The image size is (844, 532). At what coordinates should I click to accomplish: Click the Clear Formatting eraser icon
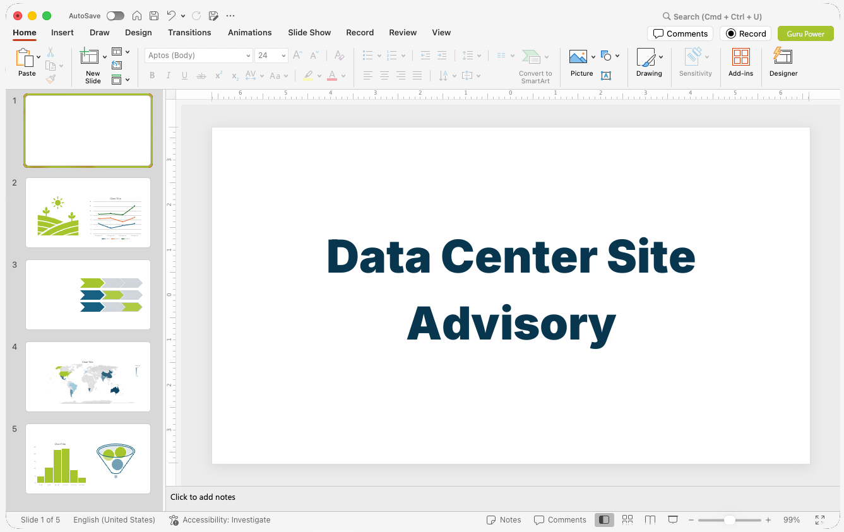point(340,56)
